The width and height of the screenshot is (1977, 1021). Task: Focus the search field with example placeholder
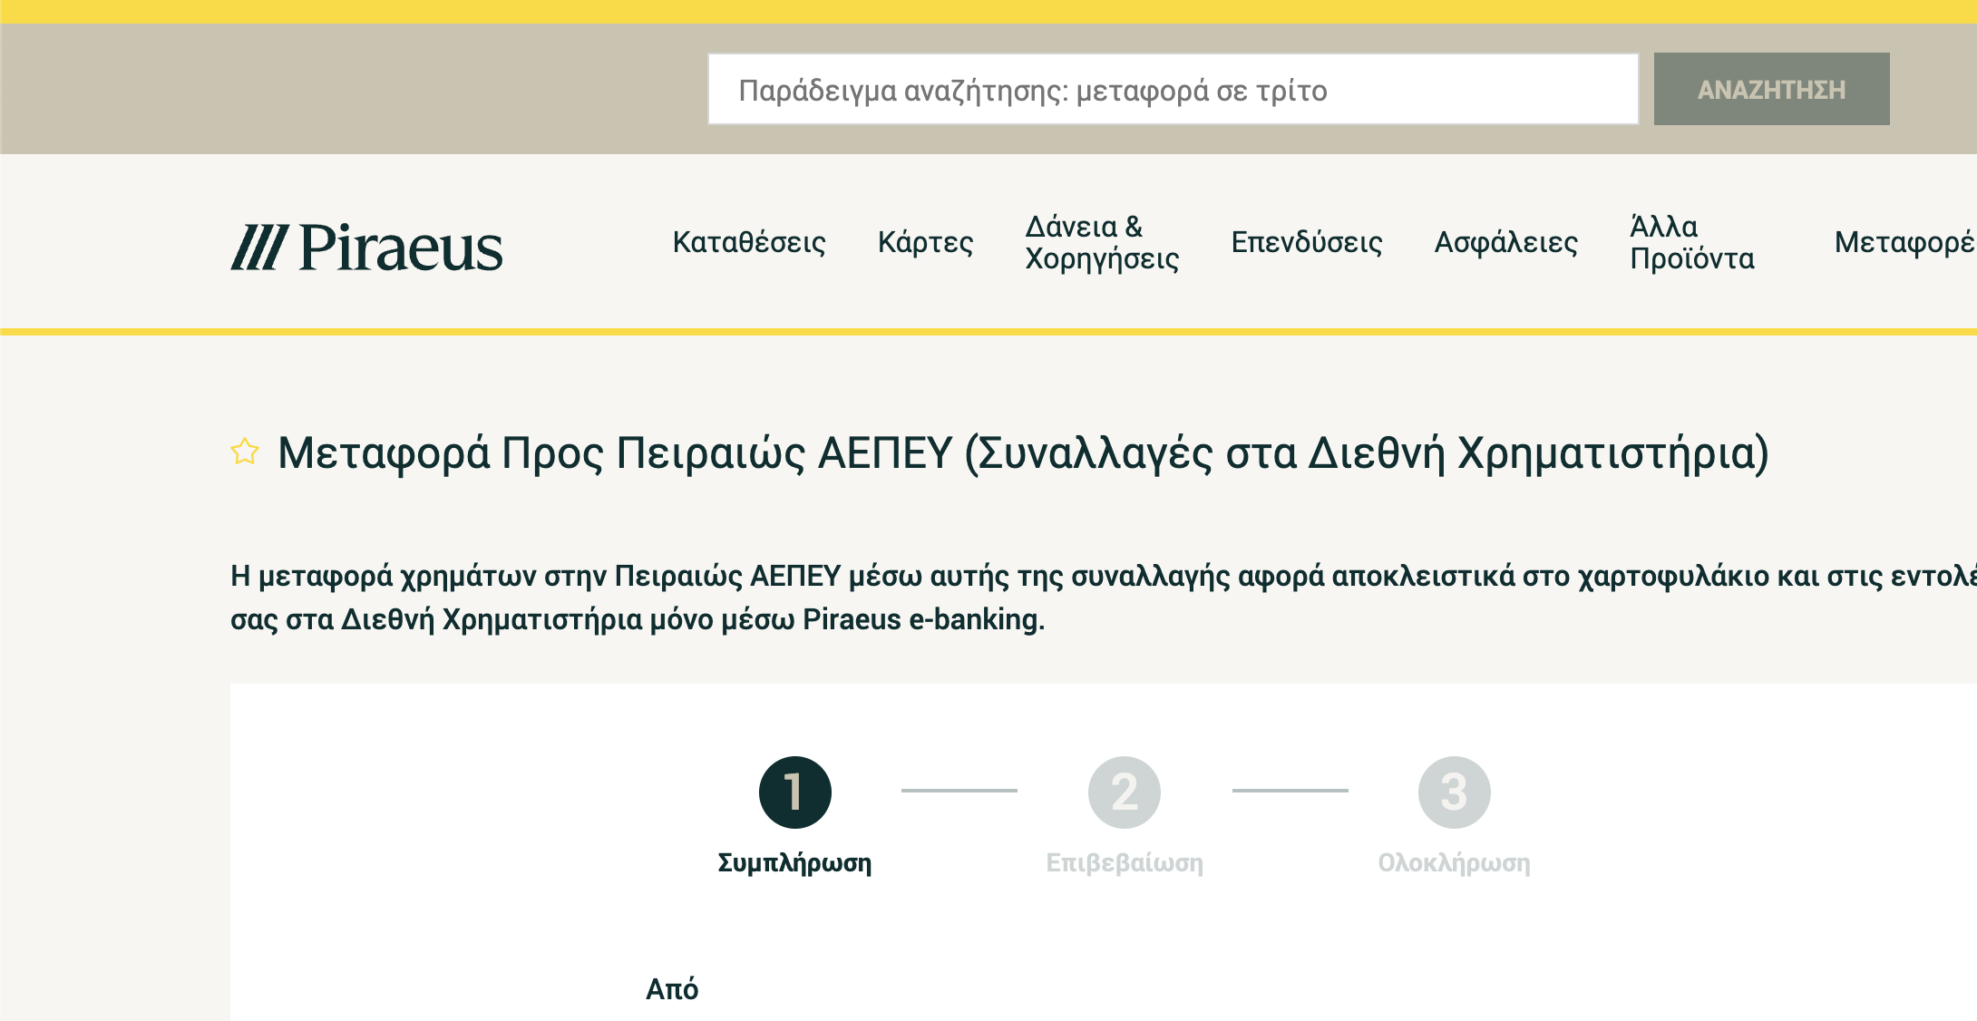[1174, 89]
